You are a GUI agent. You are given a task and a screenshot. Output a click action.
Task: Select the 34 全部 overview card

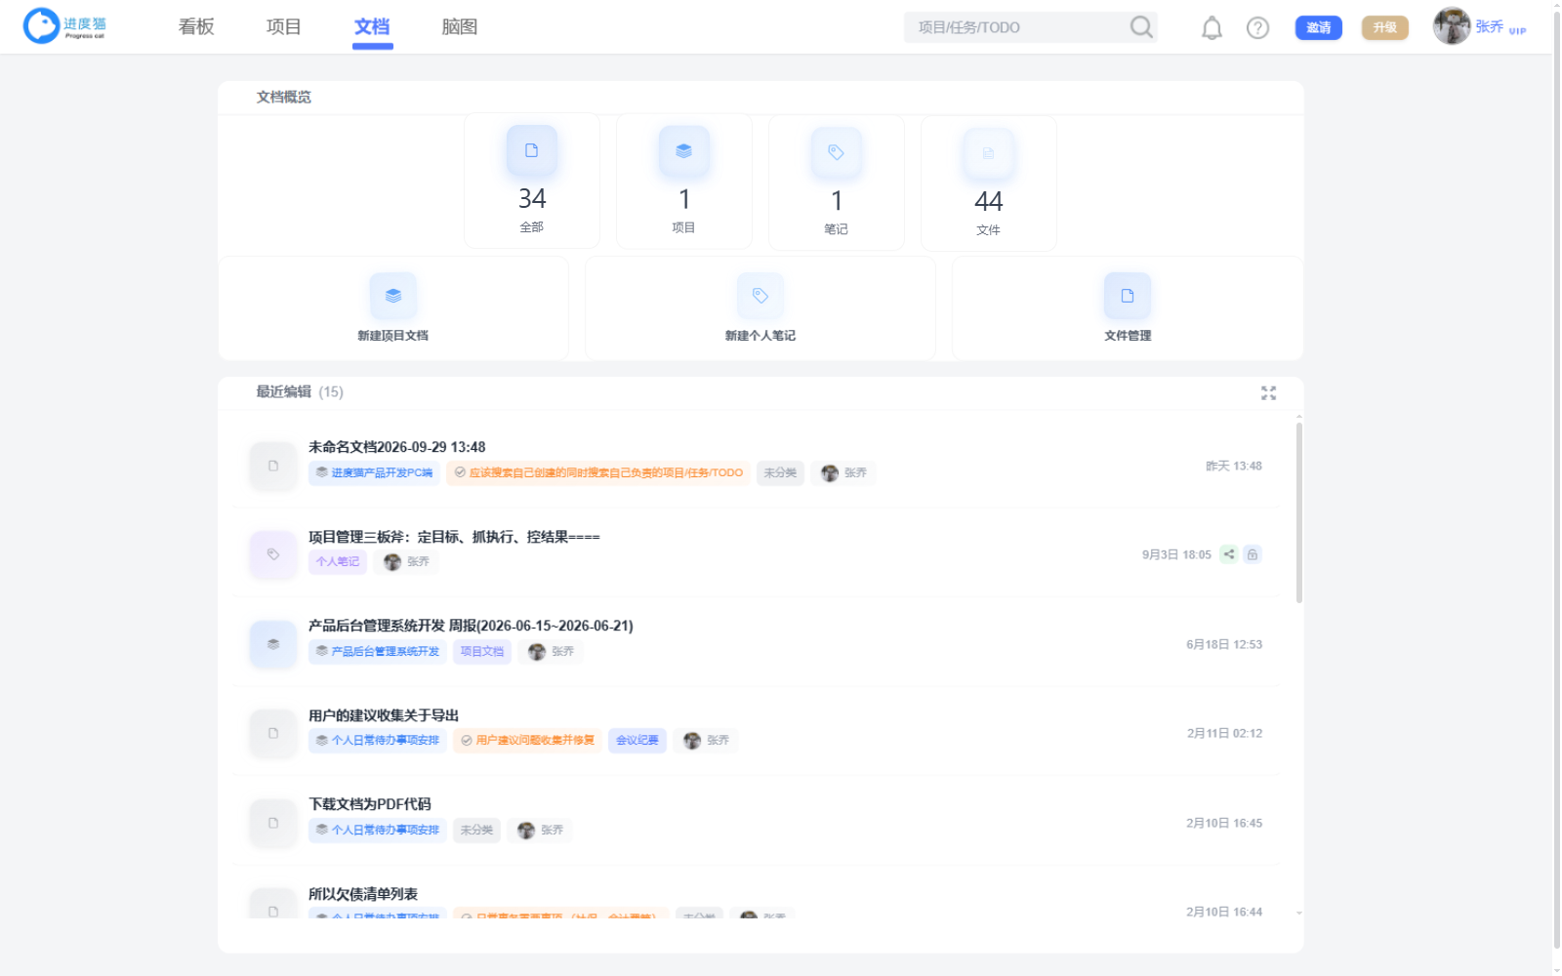click(x=532, y=181)
